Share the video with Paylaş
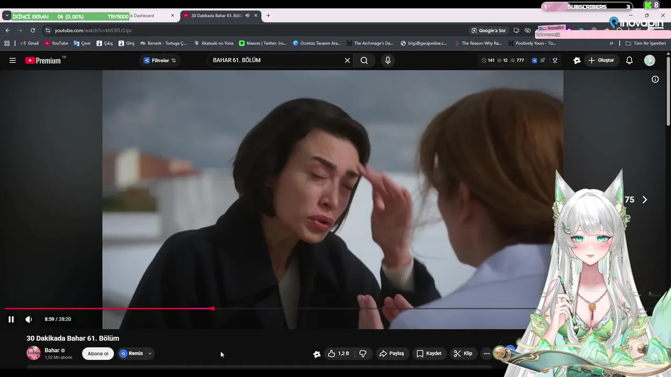The image size is (671, 377). [x=392, y=353]
